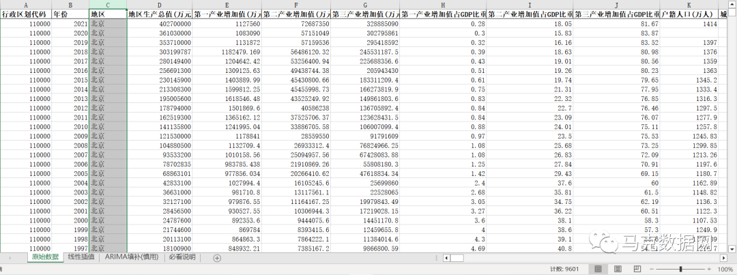Select cell with value 72687350

tap(296, 23)
